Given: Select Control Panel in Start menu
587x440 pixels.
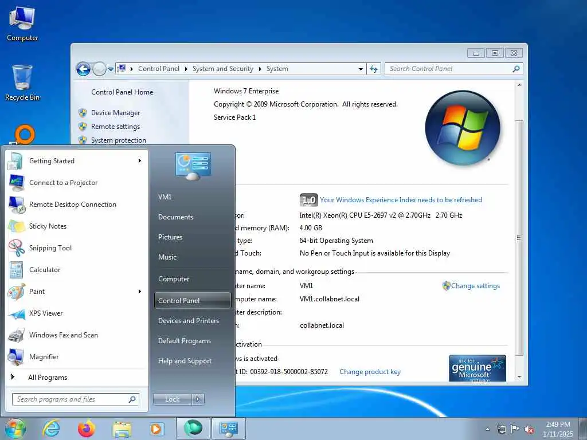Looking at the screenshot, I should coord(193,301).
